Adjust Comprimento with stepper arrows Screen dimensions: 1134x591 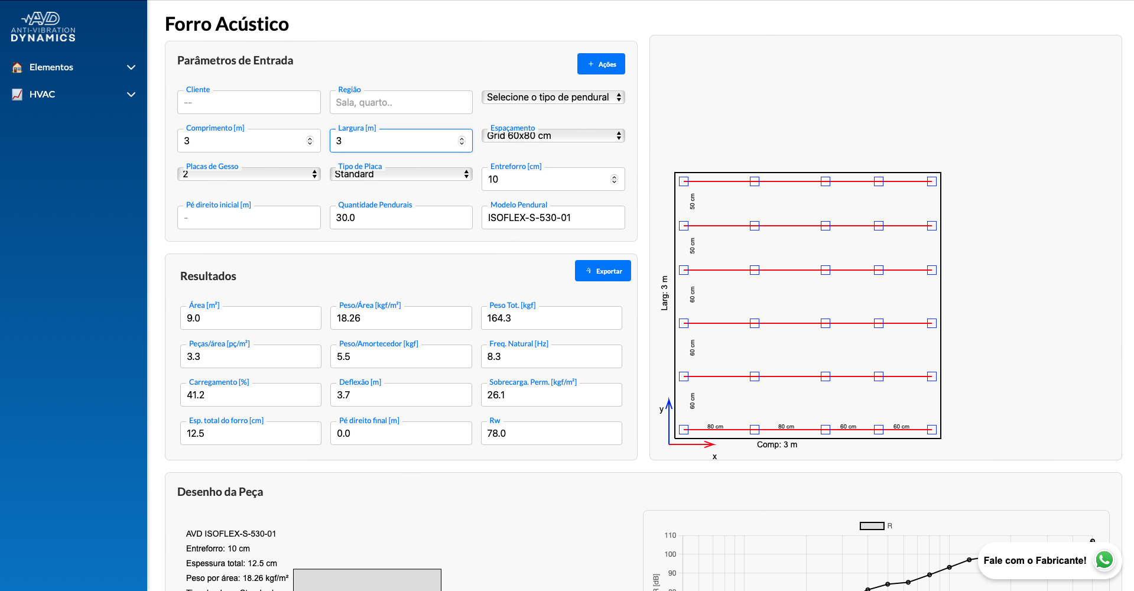[310, 141]
